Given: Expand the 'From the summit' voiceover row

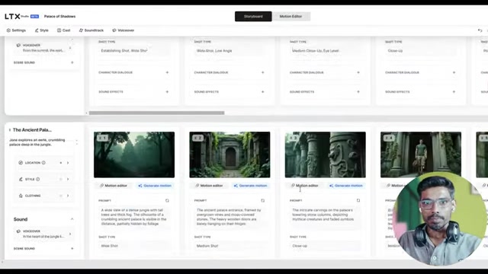Looking at the screenshot, I should coord(70,48).
